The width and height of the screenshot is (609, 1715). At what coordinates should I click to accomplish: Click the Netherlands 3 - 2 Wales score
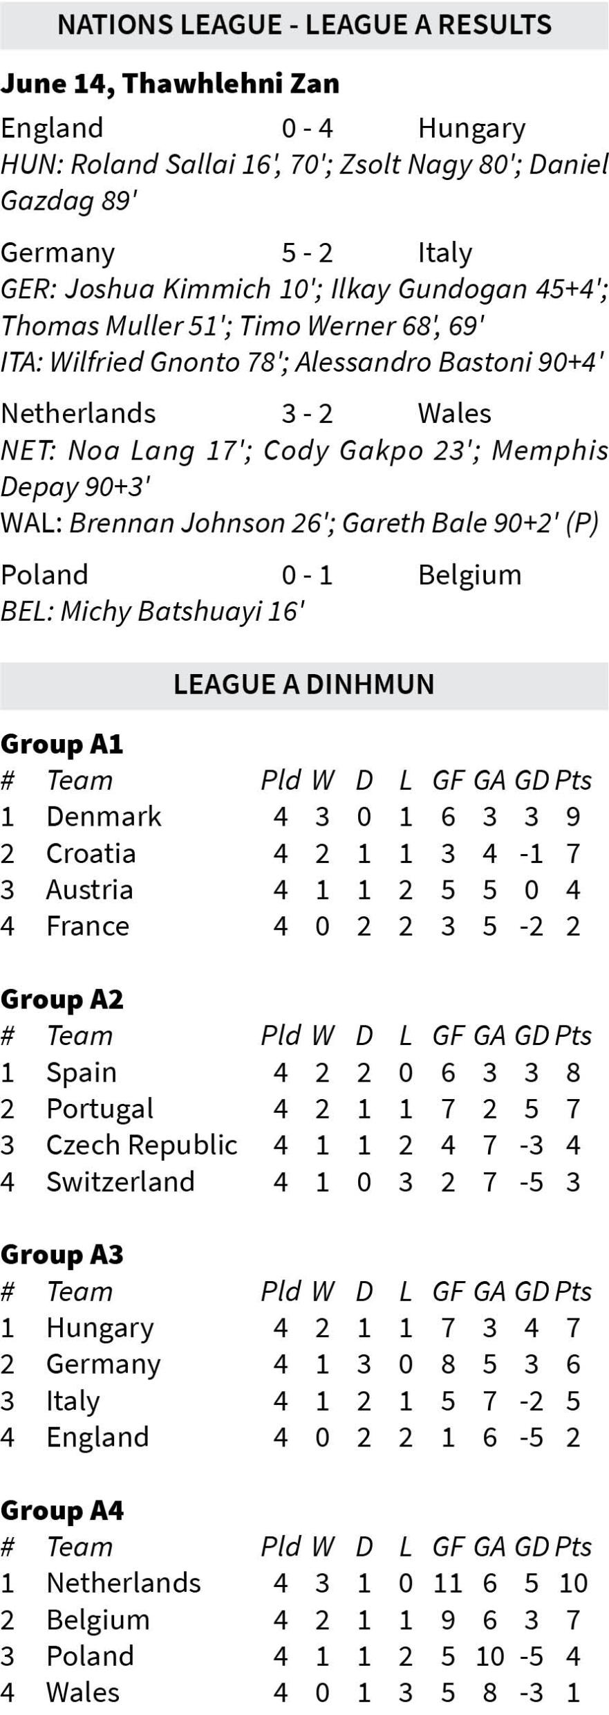[x=307, y=413]
